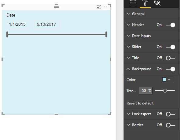Expand the Lock aspect section chevron
This screenshot has width=180, height=140.
(x=128, y=114)
